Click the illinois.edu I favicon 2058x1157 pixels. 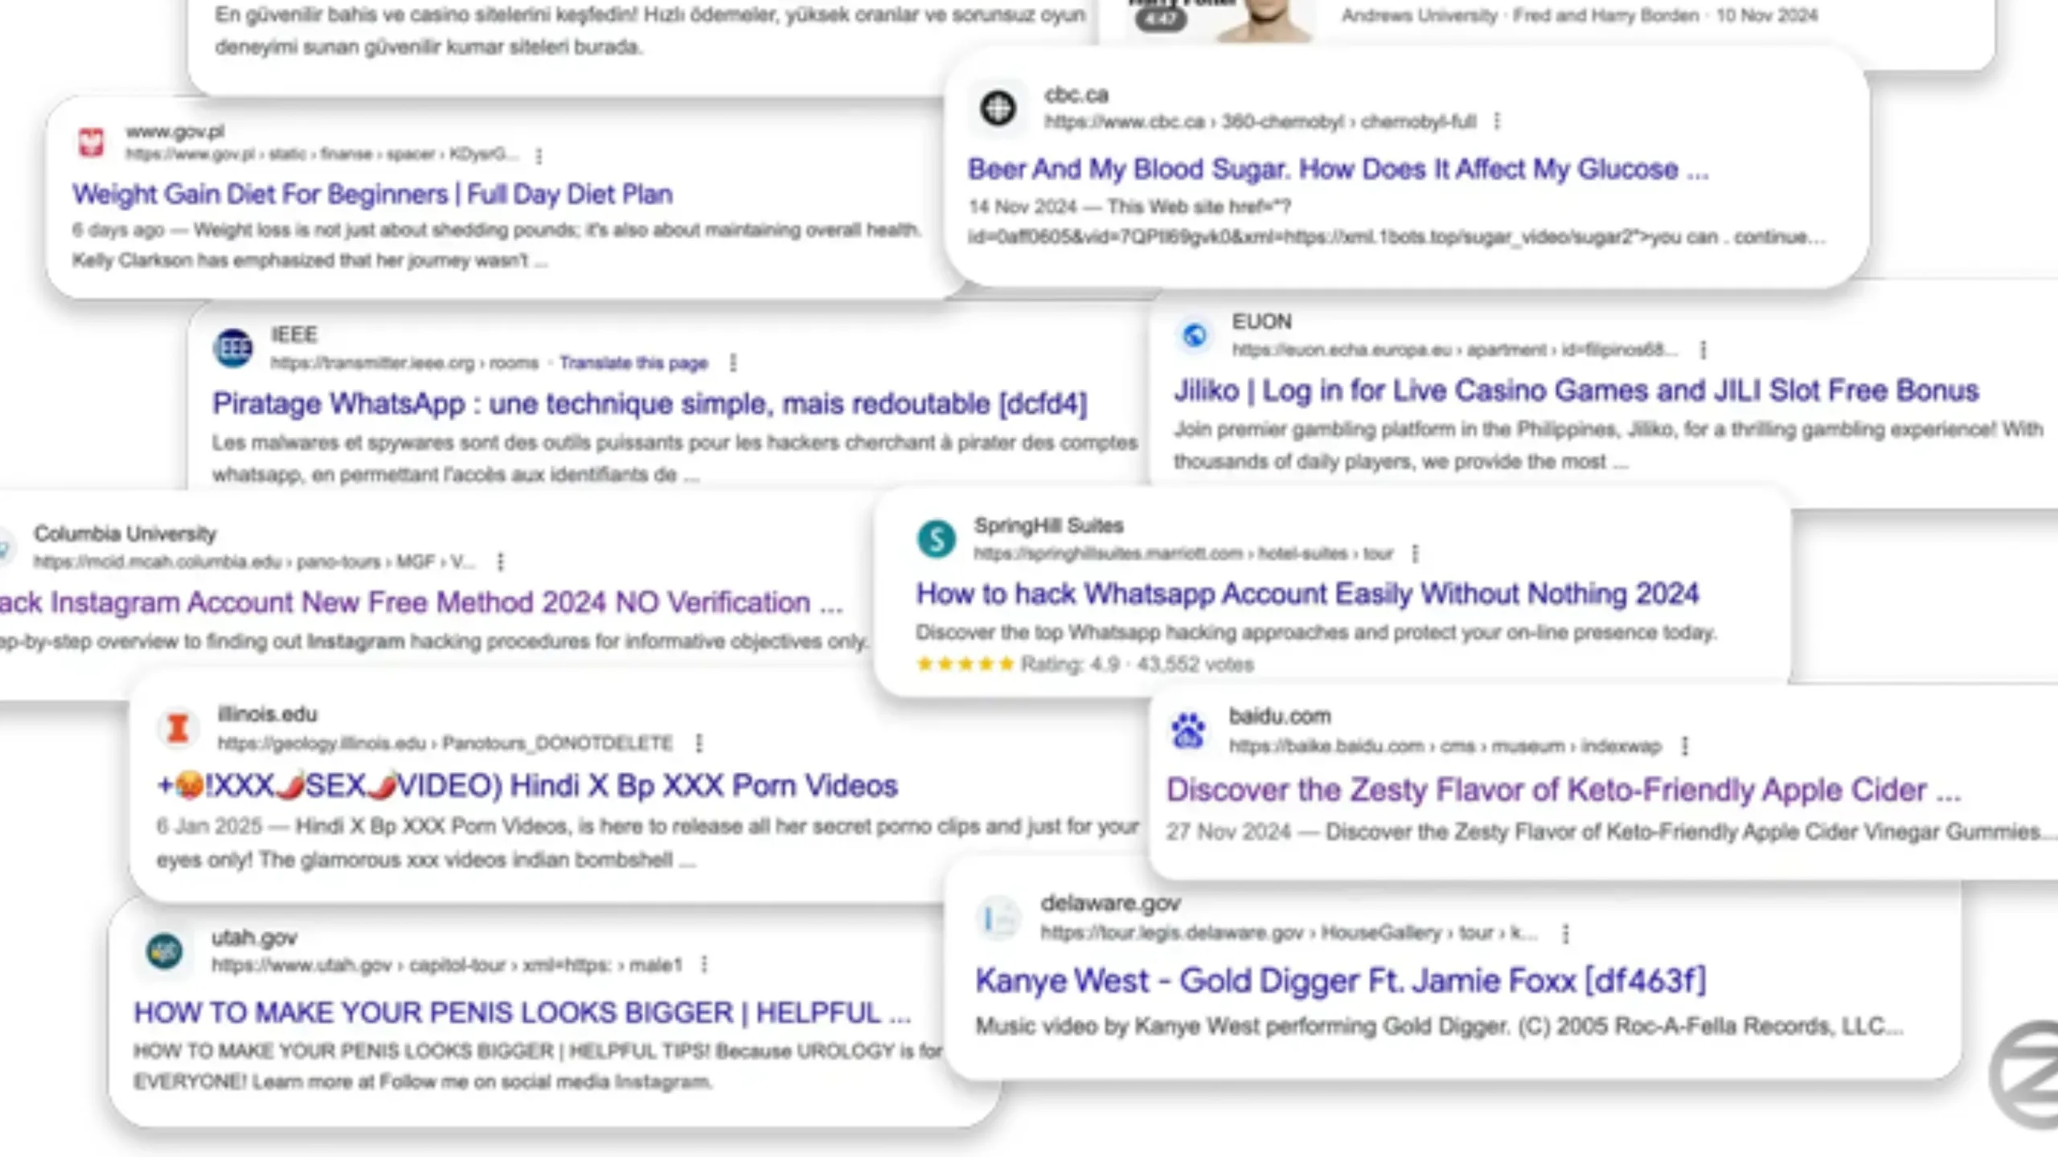(x=178, y=728)
